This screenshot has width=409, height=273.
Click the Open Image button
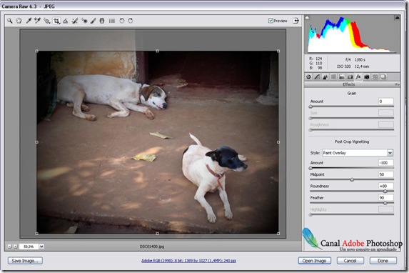click(314, 260)
